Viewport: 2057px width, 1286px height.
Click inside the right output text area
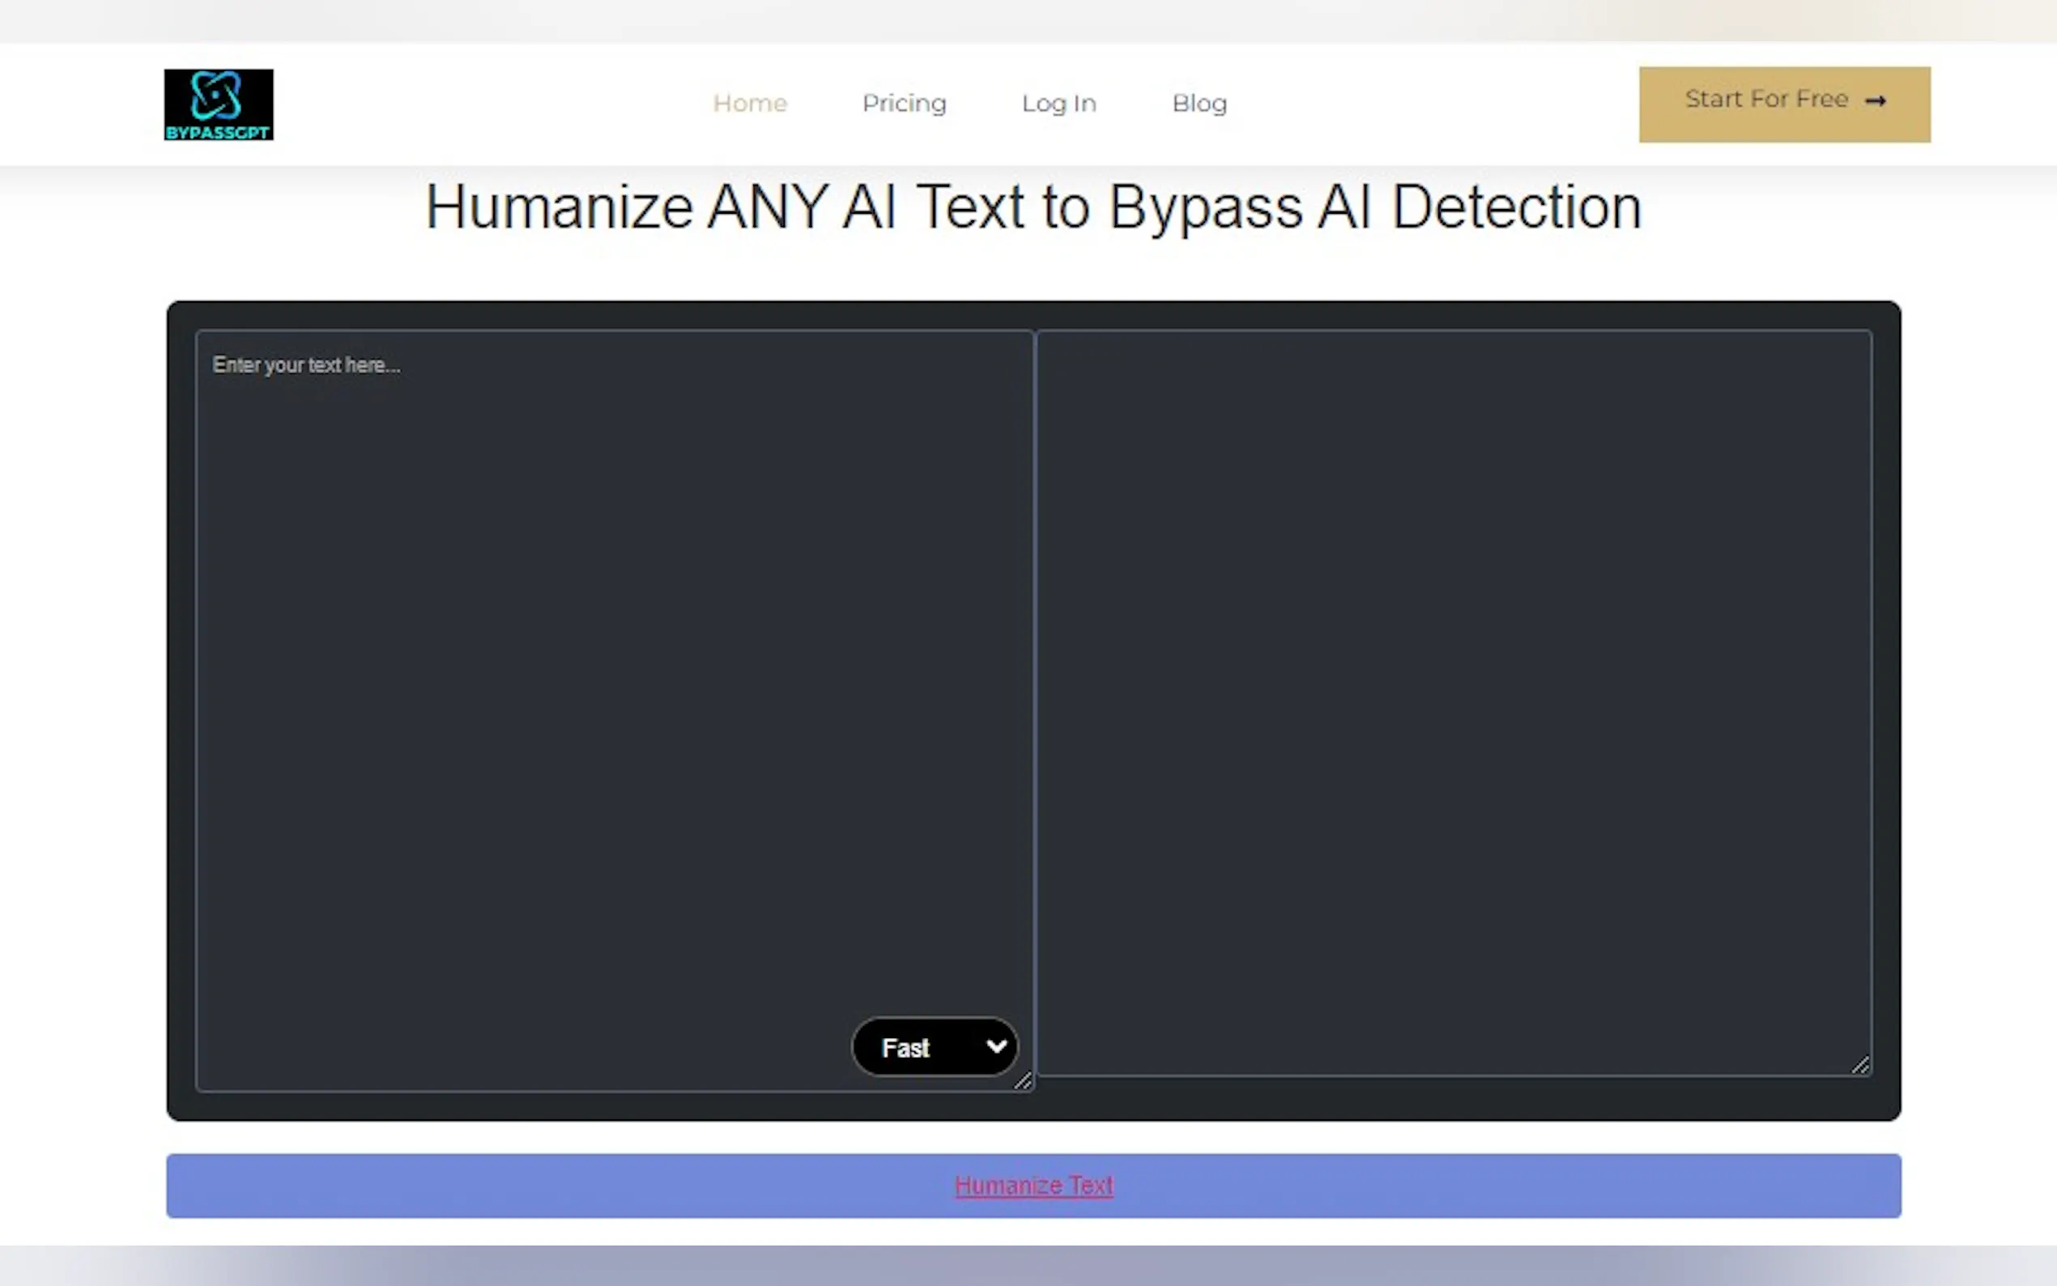tap(1454, 697)
